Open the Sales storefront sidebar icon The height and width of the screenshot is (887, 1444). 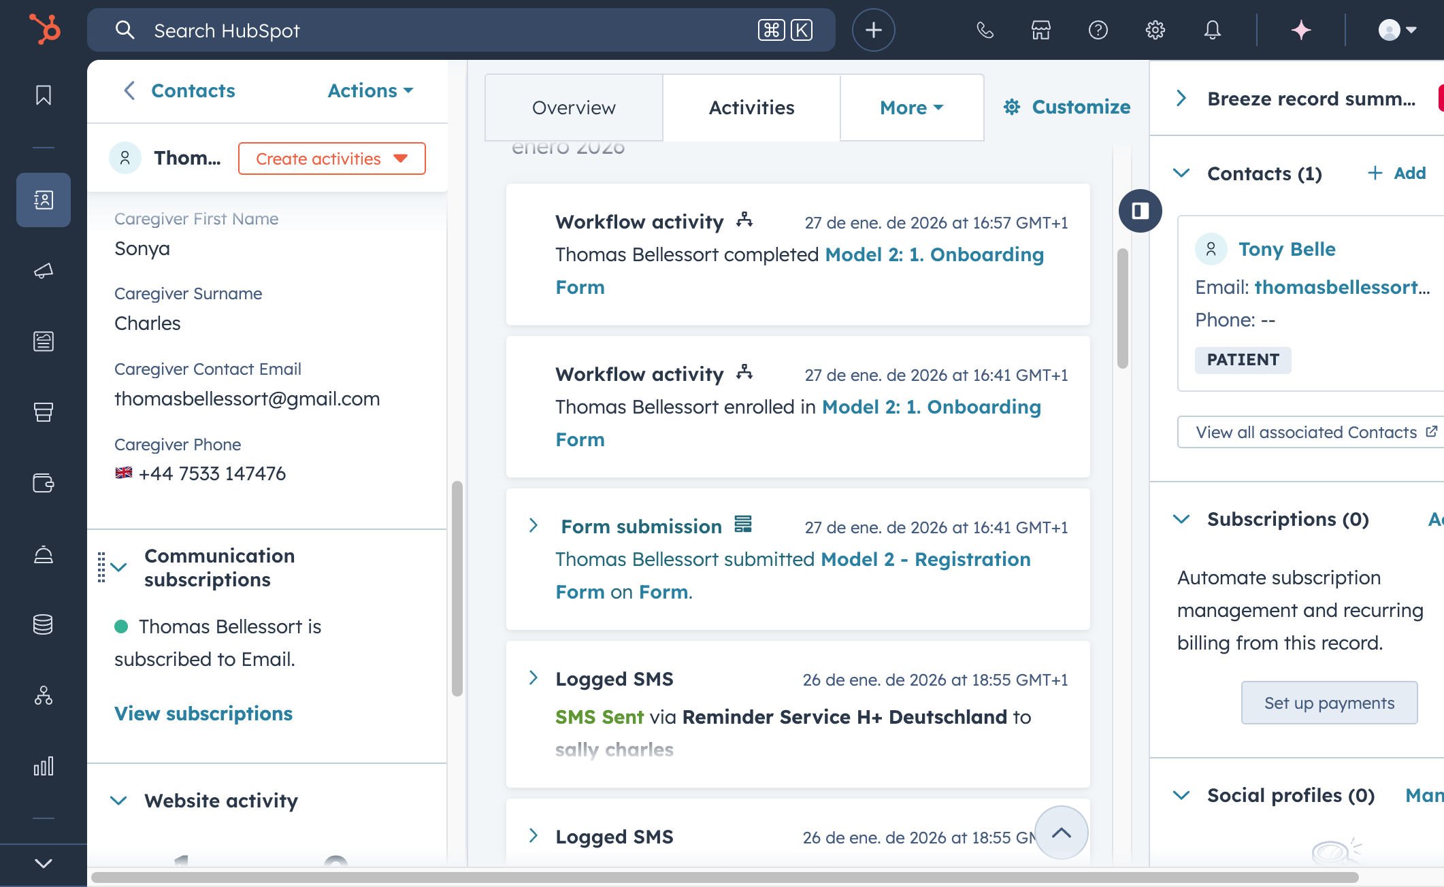click(x=44, y=412)
